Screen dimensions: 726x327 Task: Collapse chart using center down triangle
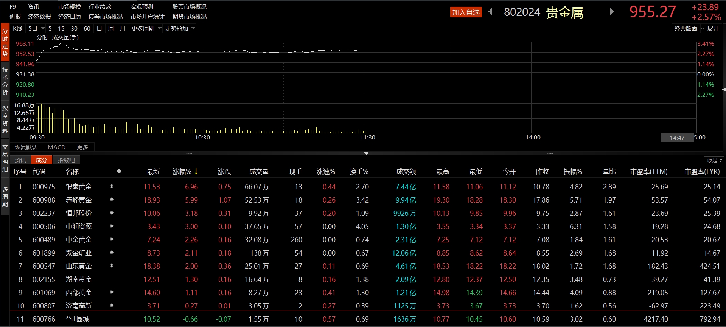point(366,153)
